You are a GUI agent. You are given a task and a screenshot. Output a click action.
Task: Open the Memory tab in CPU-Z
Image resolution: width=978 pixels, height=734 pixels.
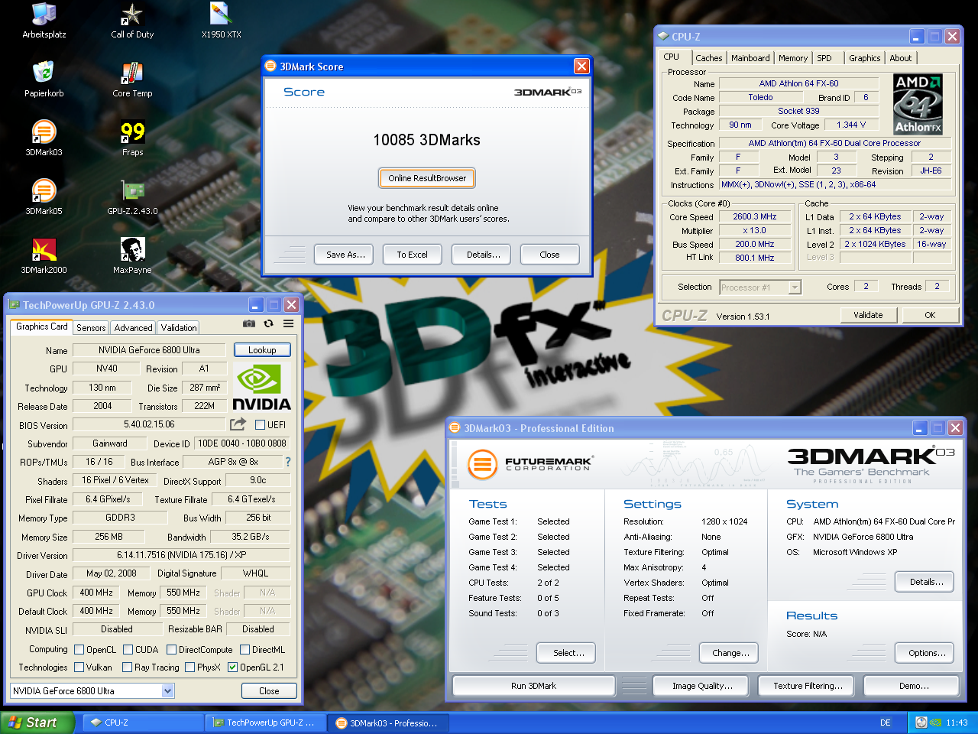point(793,58)
